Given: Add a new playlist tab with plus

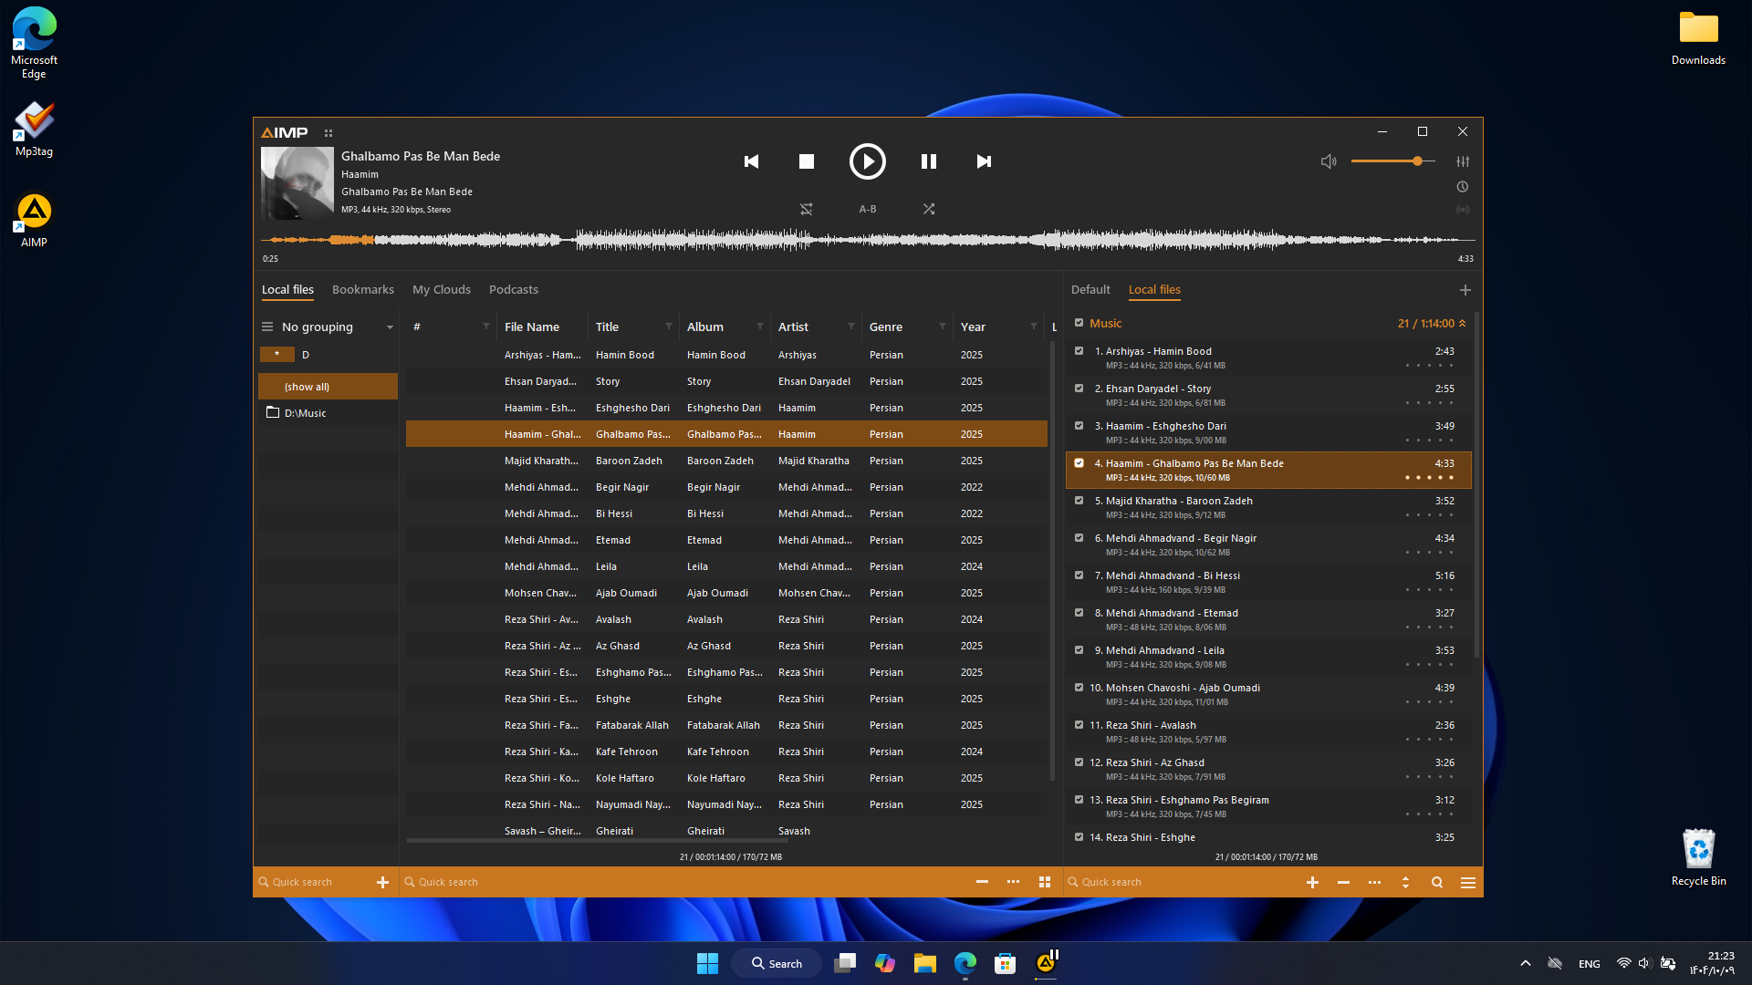Looking at the screenshot, I should (1465, 290).
